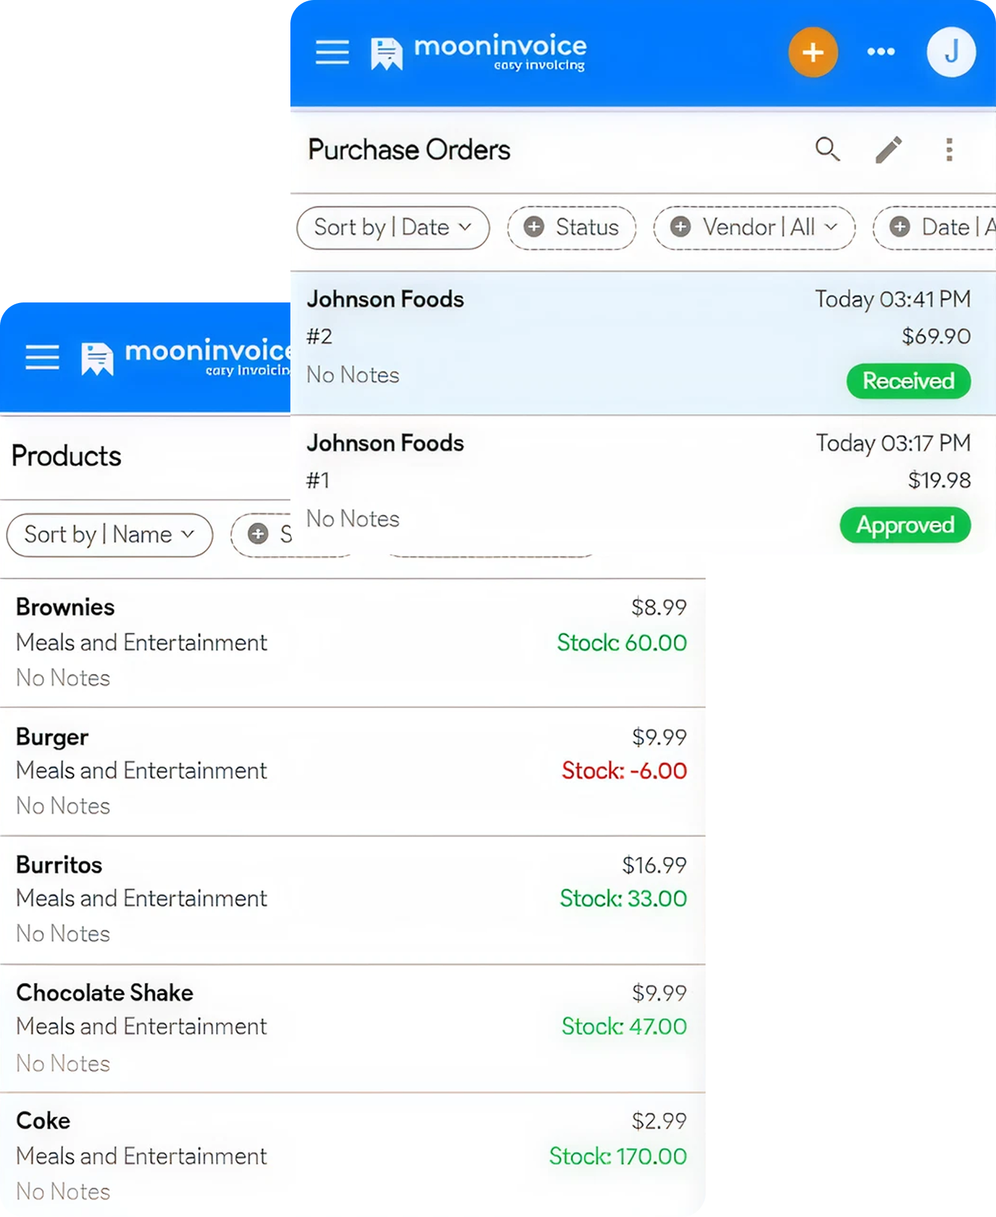This screenshot has width=996, height=1217.
Task: Open the vertical kebab options menu
Action: point(949,149)
